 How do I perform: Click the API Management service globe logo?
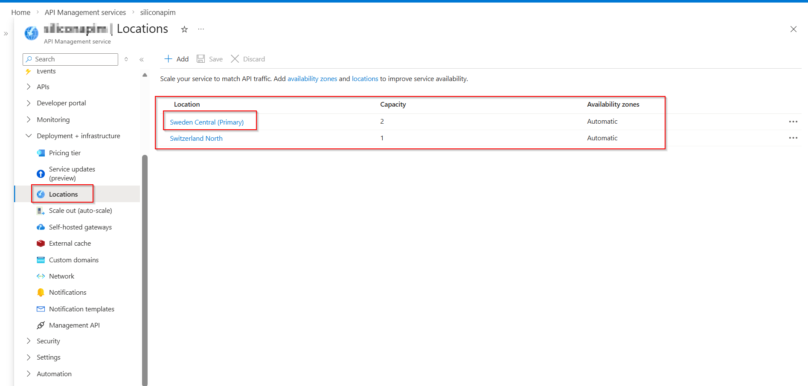click(31, 33)
